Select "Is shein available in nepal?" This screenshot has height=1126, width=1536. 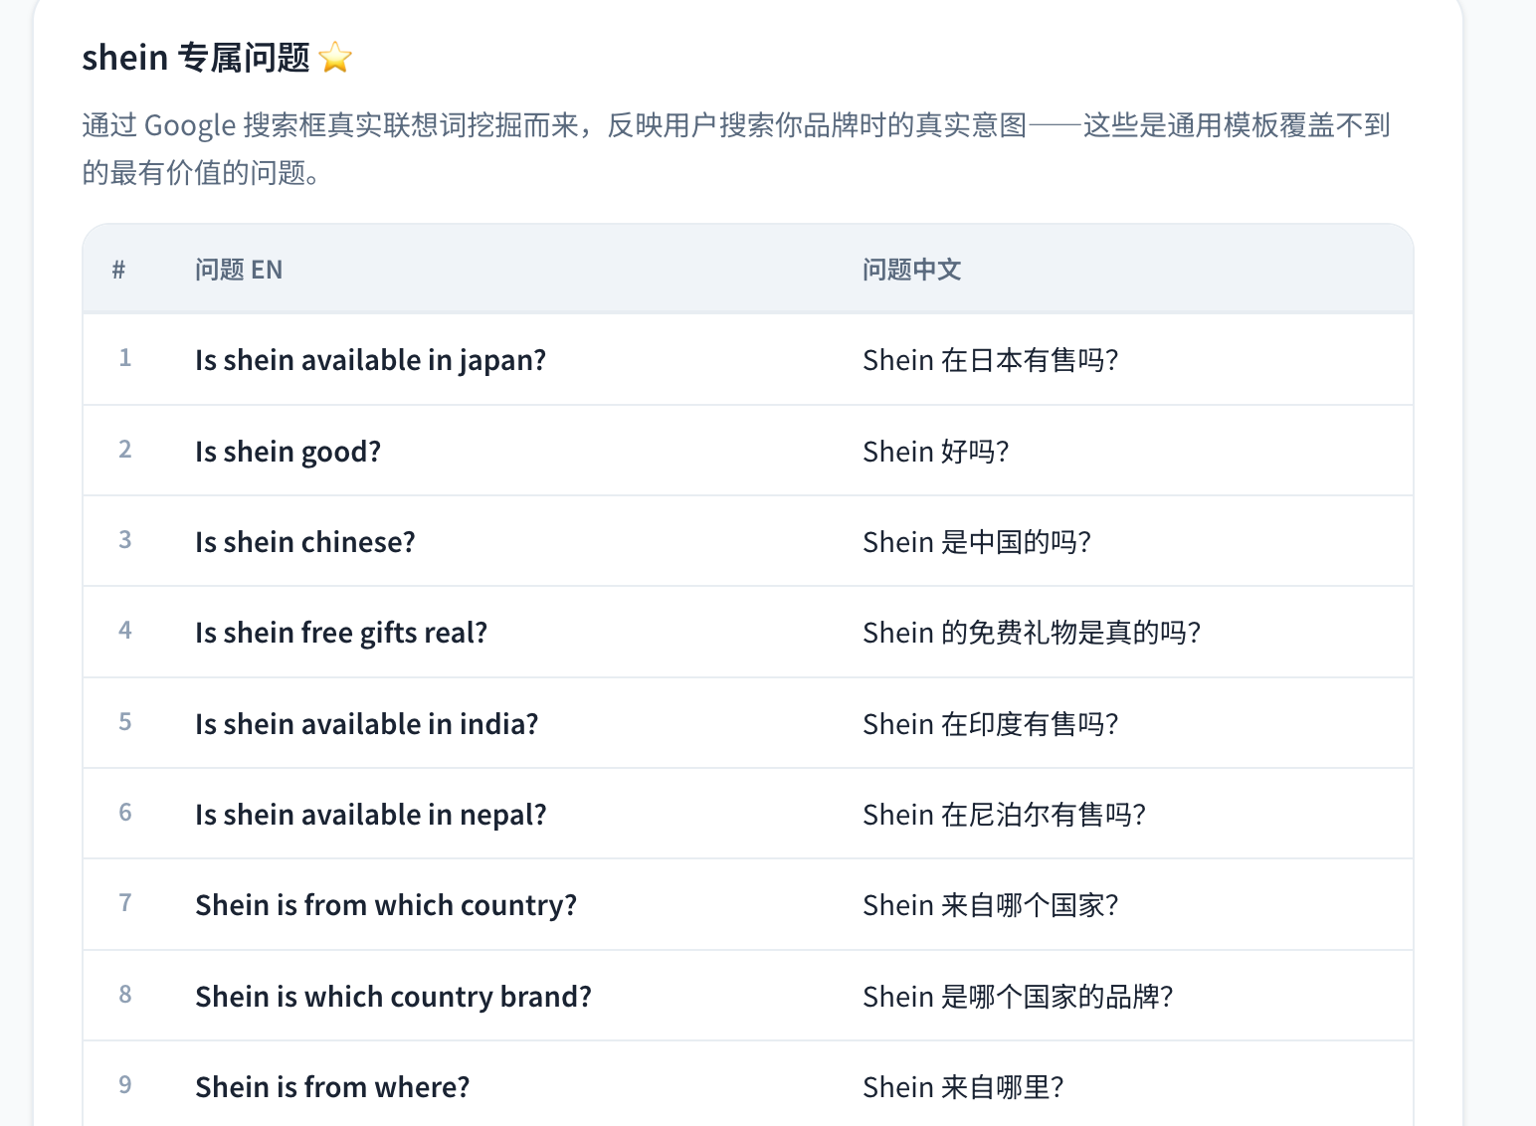[370, 815]
